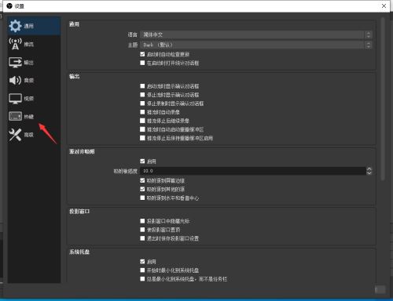Click the vertical scrollbar of settings panel
Viewport: 393px width, 301px height.
click(383, 99)
